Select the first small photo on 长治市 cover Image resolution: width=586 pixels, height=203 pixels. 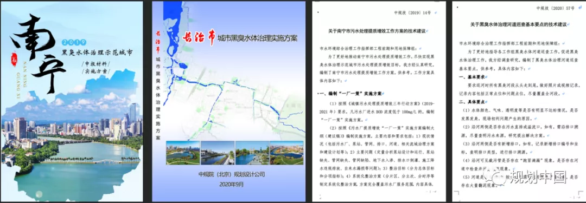[183, 153]
